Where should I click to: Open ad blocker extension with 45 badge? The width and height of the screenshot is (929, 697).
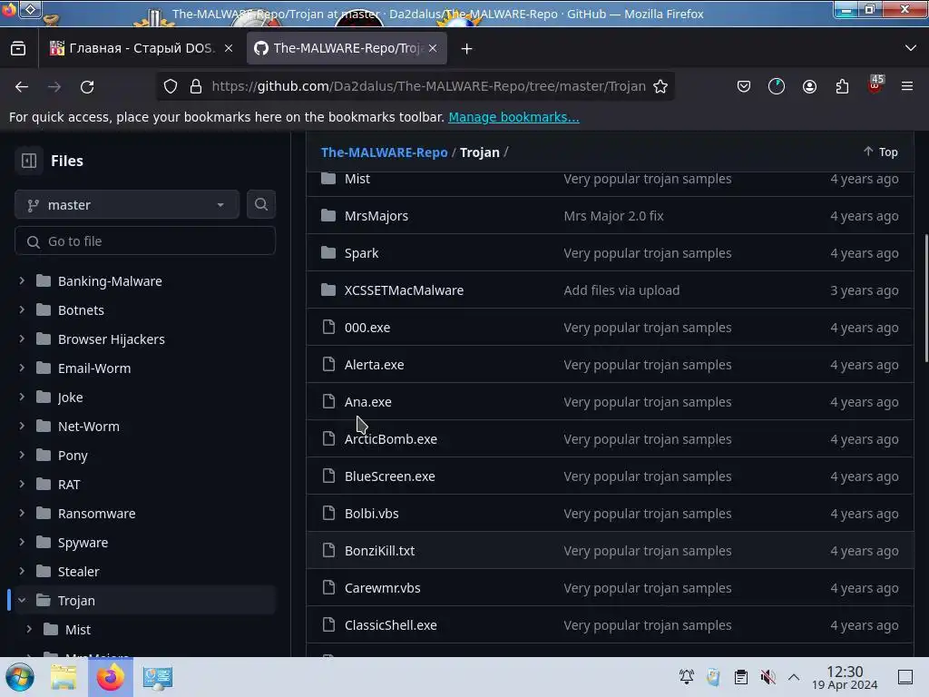coord(875,85)
